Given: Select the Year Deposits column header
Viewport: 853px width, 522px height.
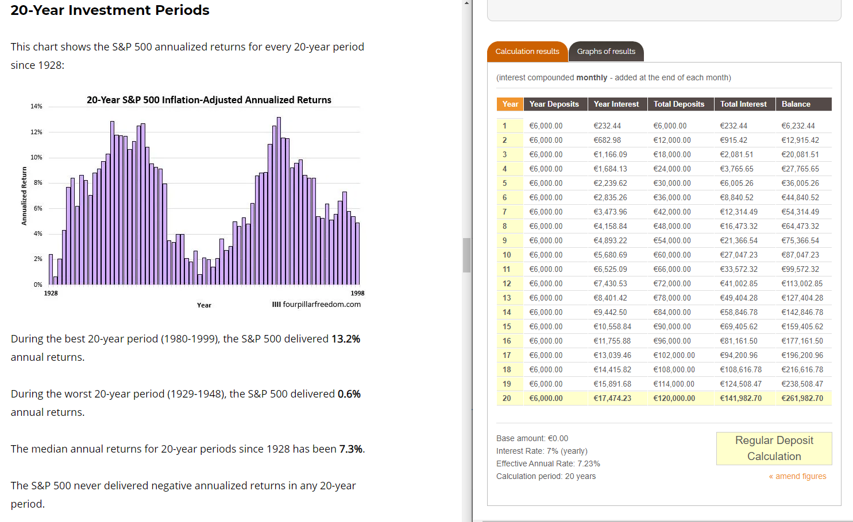Looking at the screenshot, I should point(554,104).
